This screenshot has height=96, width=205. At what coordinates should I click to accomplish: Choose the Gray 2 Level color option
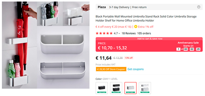(x=145, y=88)
